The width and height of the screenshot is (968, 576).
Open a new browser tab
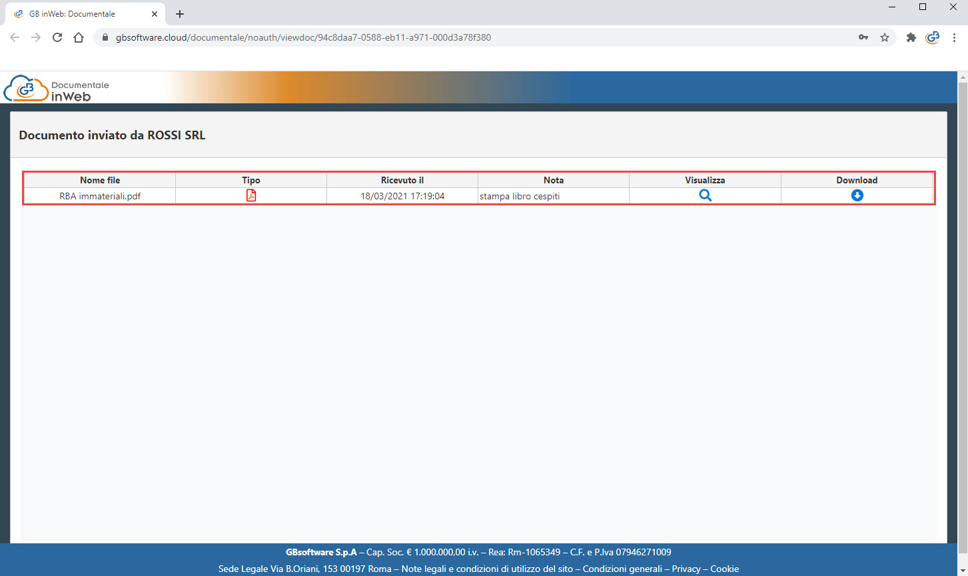pyautogui.click(x=180, y=14)
